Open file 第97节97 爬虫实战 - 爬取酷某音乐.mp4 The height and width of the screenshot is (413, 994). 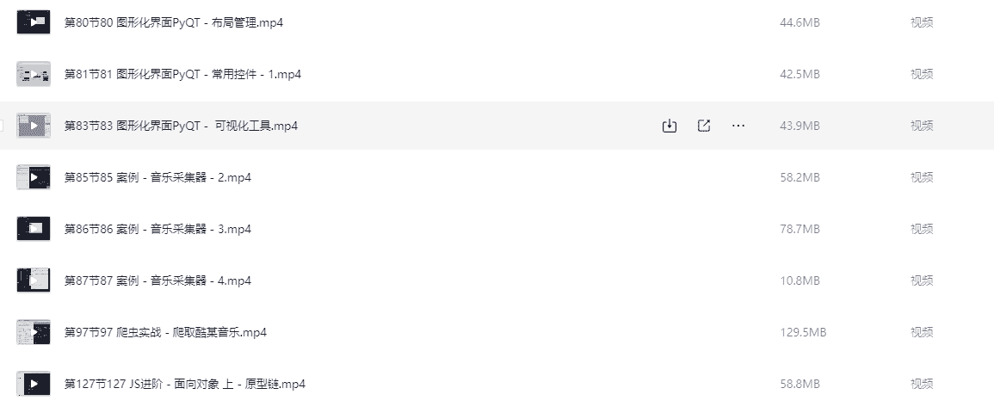tap(165, 332)
